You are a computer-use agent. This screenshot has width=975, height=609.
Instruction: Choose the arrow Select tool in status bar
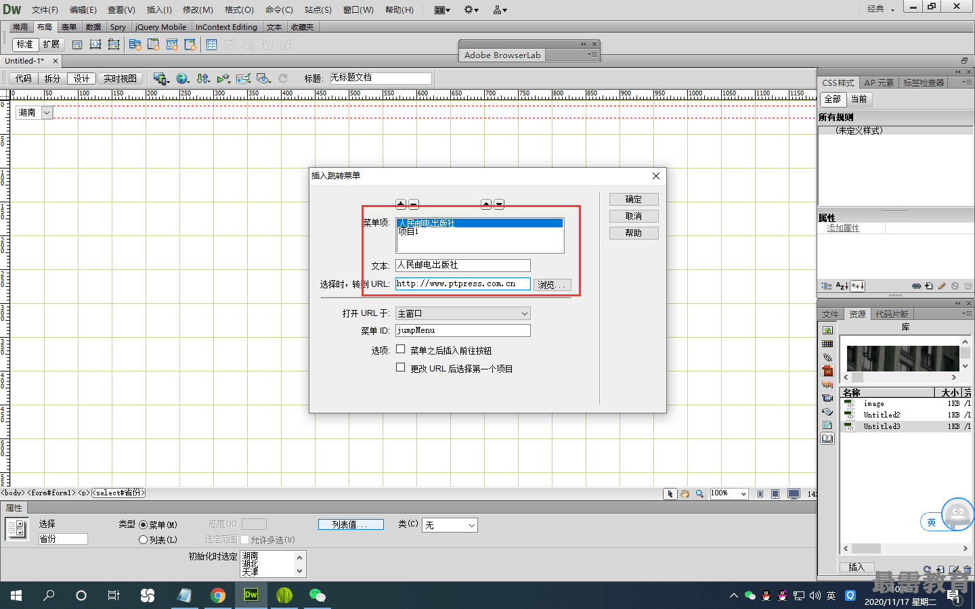[x=670, y=494]
